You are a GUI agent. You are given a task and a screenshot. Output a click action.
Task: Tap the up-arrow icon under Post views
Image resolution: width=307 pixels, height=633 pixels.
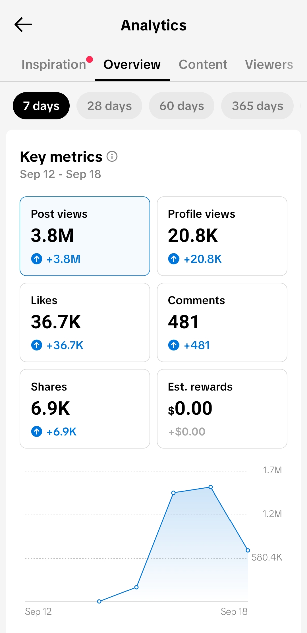click(x=37, y=259)
